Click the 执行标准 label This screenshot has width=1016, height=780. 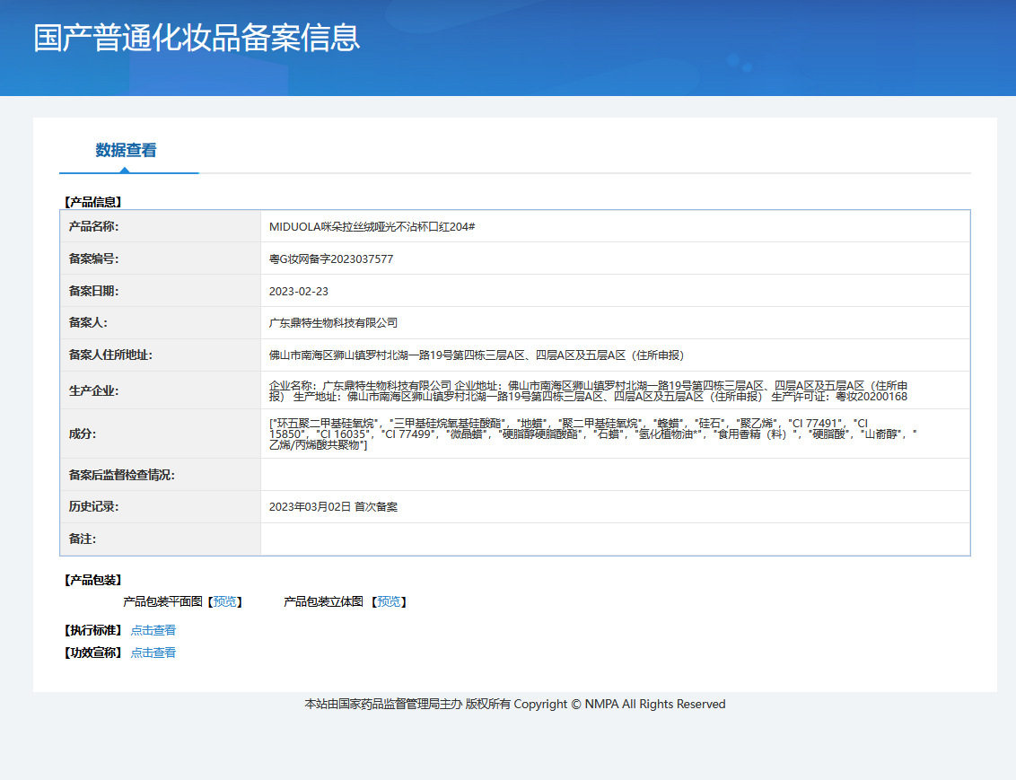point(92,630)
